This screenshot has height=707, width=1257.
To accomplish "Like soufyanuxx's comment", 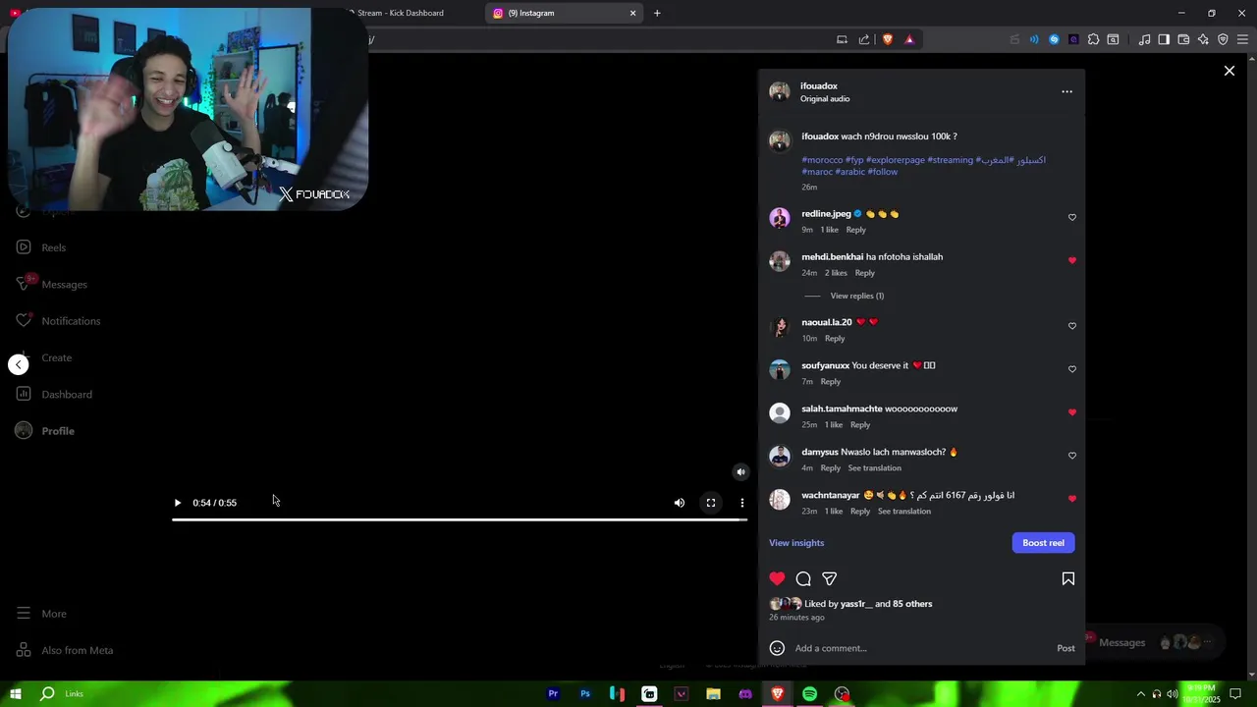I will point(1071,369).
